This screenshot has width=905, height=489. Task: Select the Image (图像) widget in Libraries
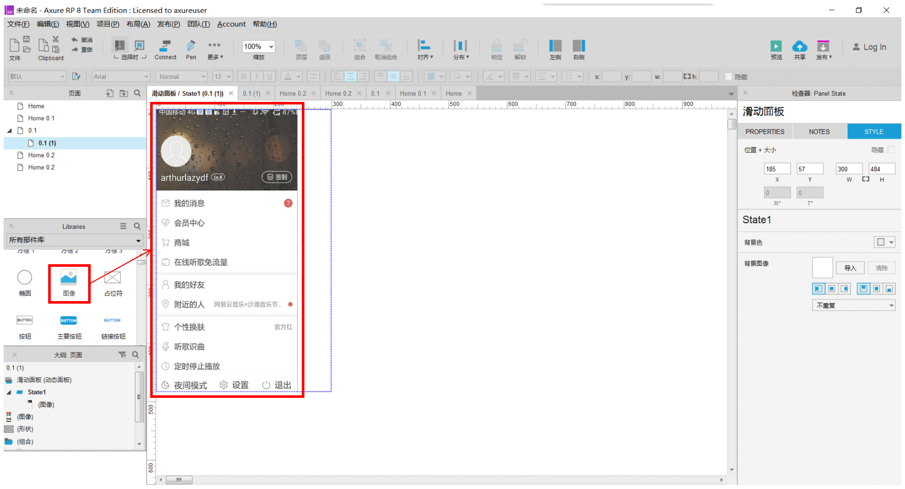point(69,283)
